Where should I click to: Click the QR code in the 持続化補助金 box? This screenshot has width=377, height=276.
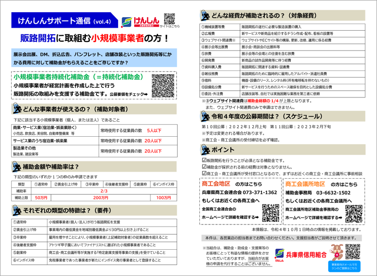pos(163,86)
